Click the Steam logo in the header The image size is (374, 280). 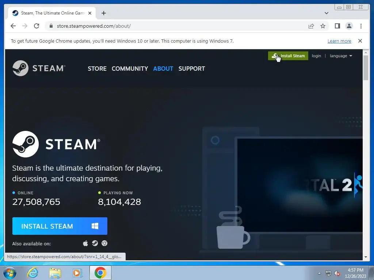click(39, 68)
